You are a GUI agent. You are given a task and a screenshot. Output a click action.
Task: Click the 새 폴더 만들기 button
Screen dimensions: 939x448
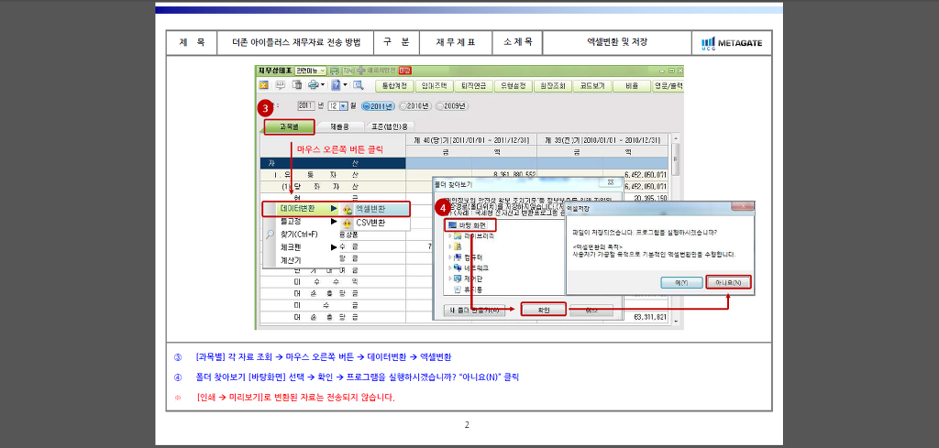[475, 311]
